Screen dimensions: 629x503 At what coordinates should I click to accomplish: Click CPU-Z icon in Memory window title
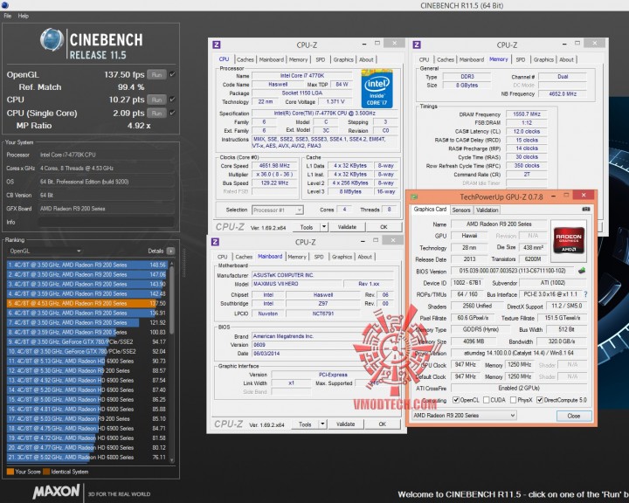[417, 45]
